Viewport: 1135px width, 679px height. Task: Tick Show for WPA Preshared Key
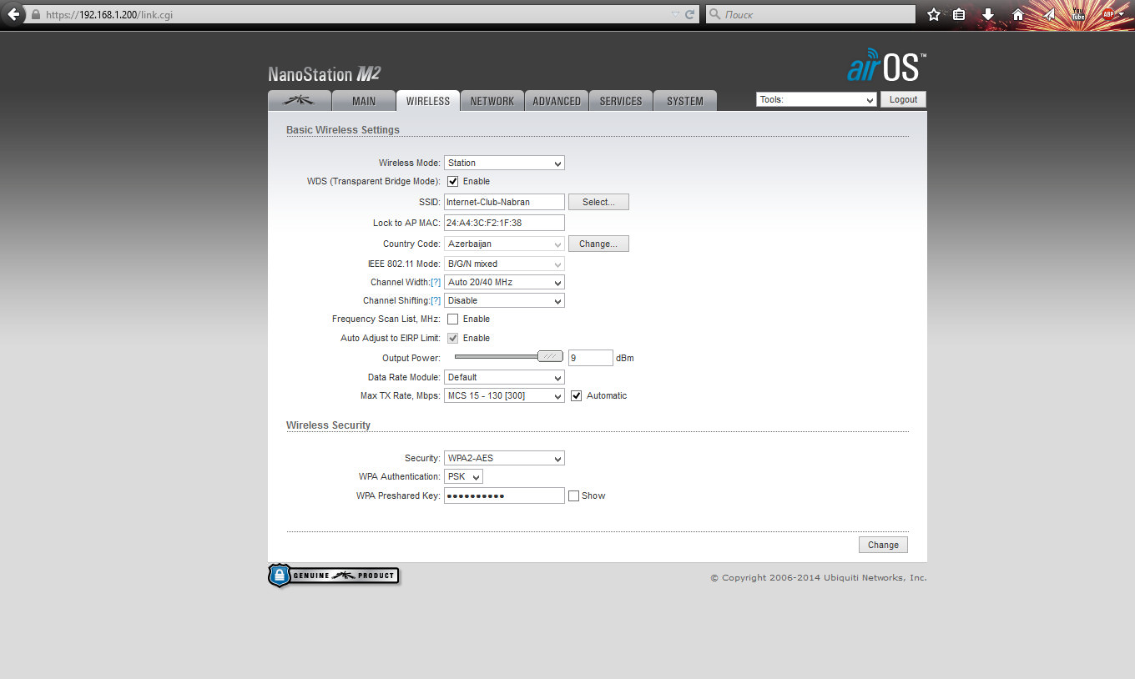573,495
